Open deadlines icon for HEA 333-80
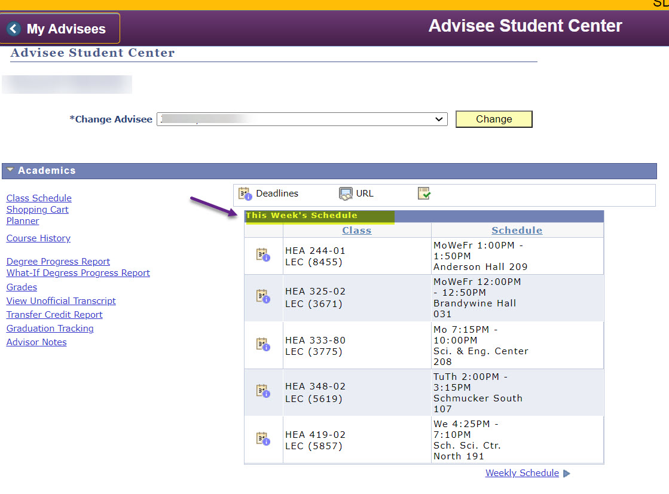The image size is (669, 494). [x=263, y=345]
